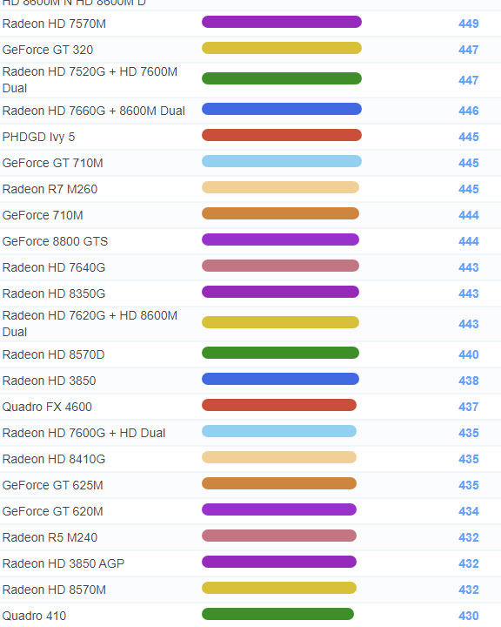Click the orange bar for GeForce GT 625M
Viewport: 501px width, 627px height.
pos(279,483)
